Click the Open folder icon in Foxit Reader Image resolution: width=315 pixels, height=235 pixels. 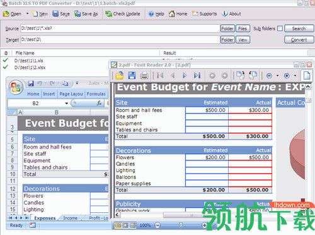coord(120,75)
